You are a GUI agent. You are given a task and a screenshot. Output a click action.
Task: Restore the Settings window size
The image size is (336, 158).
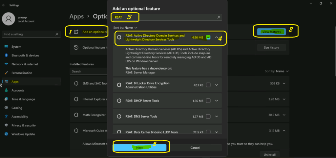tap(321, 3)
